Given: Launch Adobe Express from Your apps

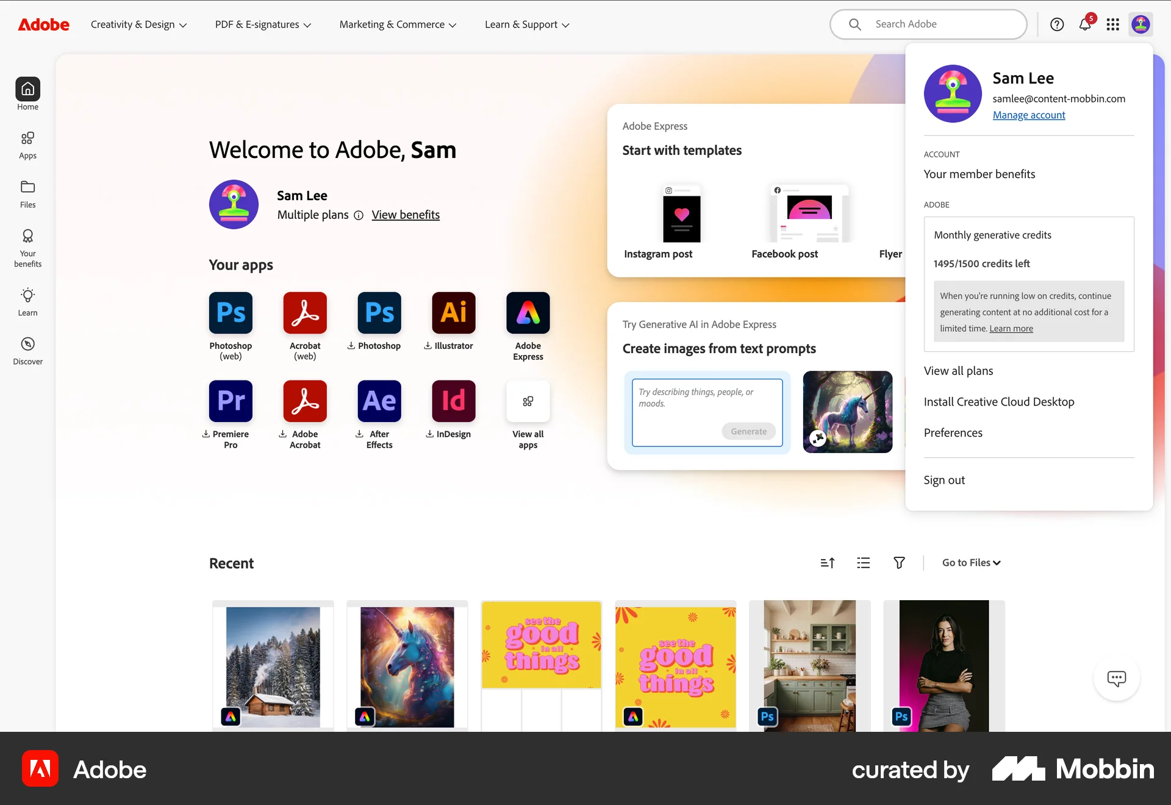Looking at the screenshot, I should [528, 313].
